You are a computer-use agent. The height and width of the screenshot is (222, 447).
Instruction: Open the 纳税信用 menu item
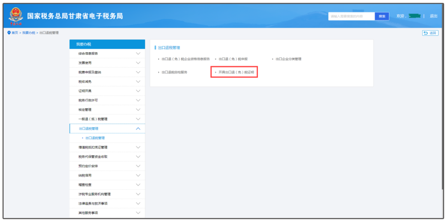107,175
